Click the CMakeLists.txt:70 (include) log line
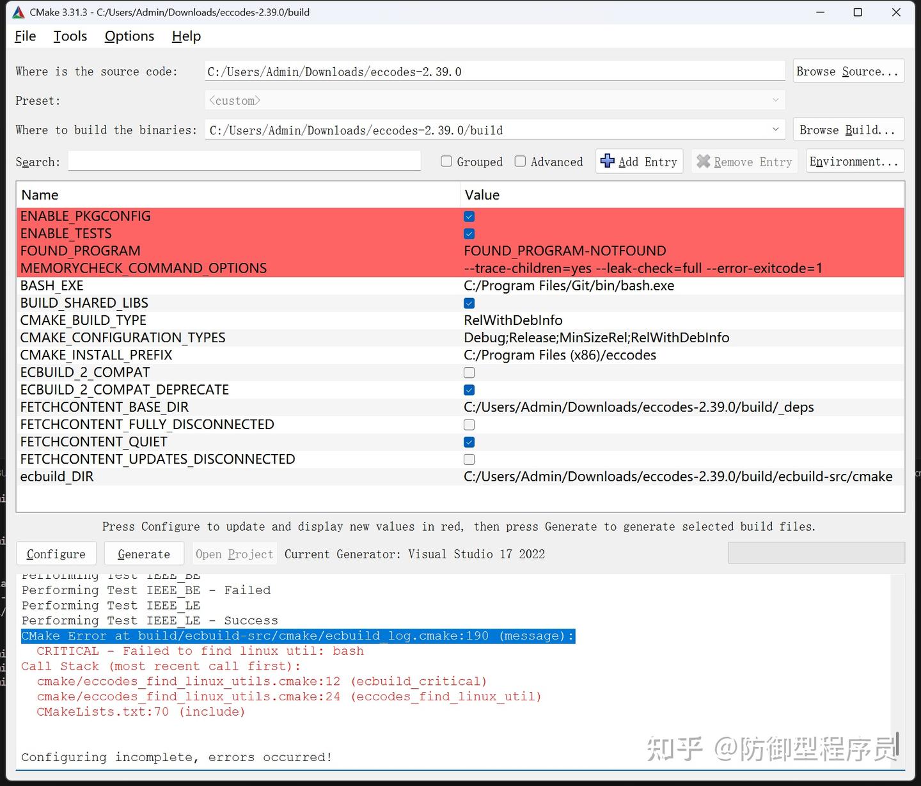The height and width of the screenshot is (786, 921). pyautogui.click(x=141, y=712)
